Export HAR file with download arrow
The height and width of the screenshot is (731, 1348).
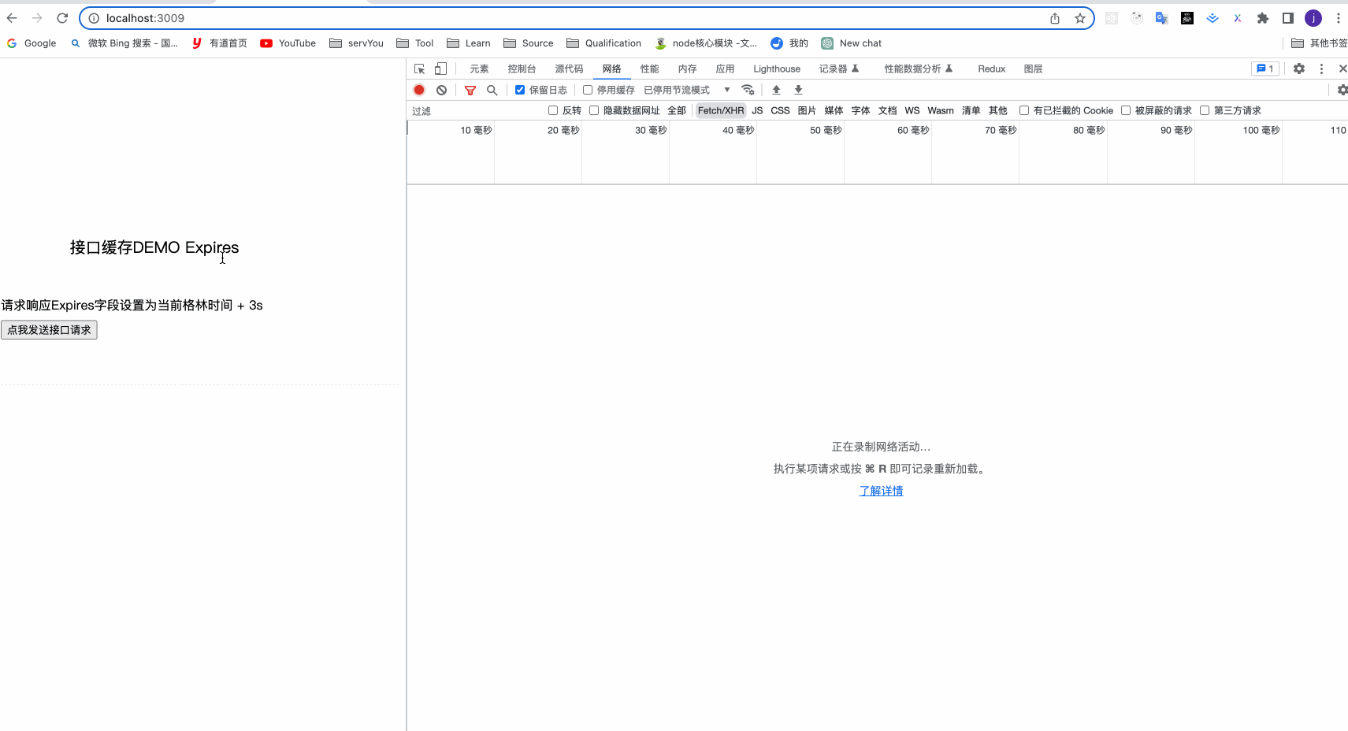click(798, 90)
